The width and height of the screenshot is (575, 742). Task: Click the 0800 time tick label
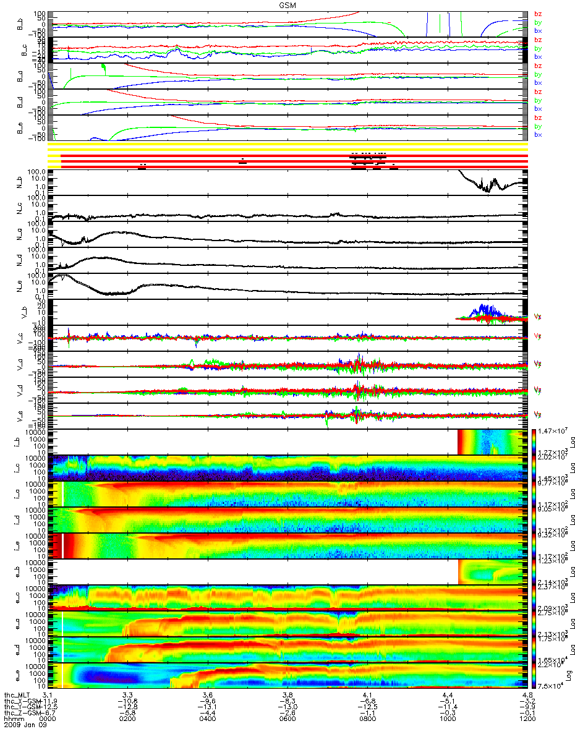(x=367, y=718)
